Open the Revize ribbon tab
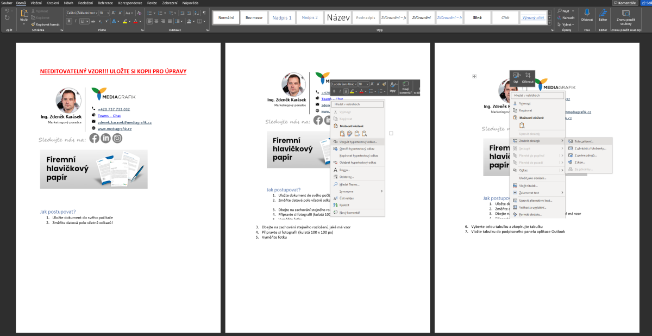Image resolution: width=652 pixels, height=336 pixels. coord(152,3)
